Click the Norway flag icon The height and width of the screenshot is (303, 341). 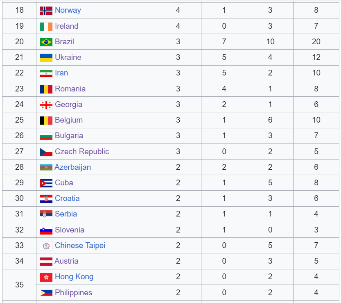(x=46, y=11)
